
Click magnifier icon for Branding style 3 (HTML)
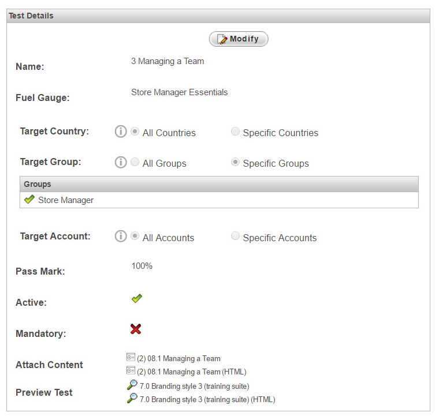[132, 398]
